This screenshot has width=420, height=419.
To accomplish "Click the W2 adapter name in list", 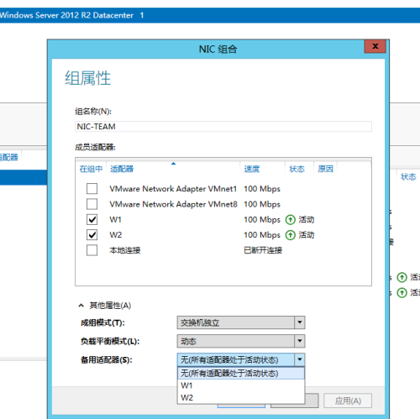I will click(x=116, y=235).
